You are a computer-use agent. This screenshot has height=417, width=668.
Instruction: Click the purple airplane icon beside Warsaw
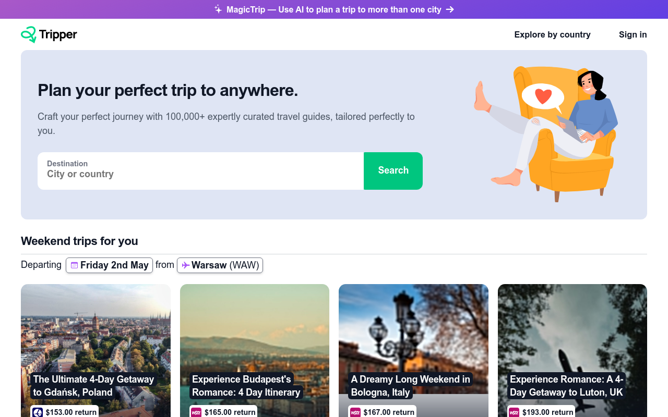[x=185, y=265]
